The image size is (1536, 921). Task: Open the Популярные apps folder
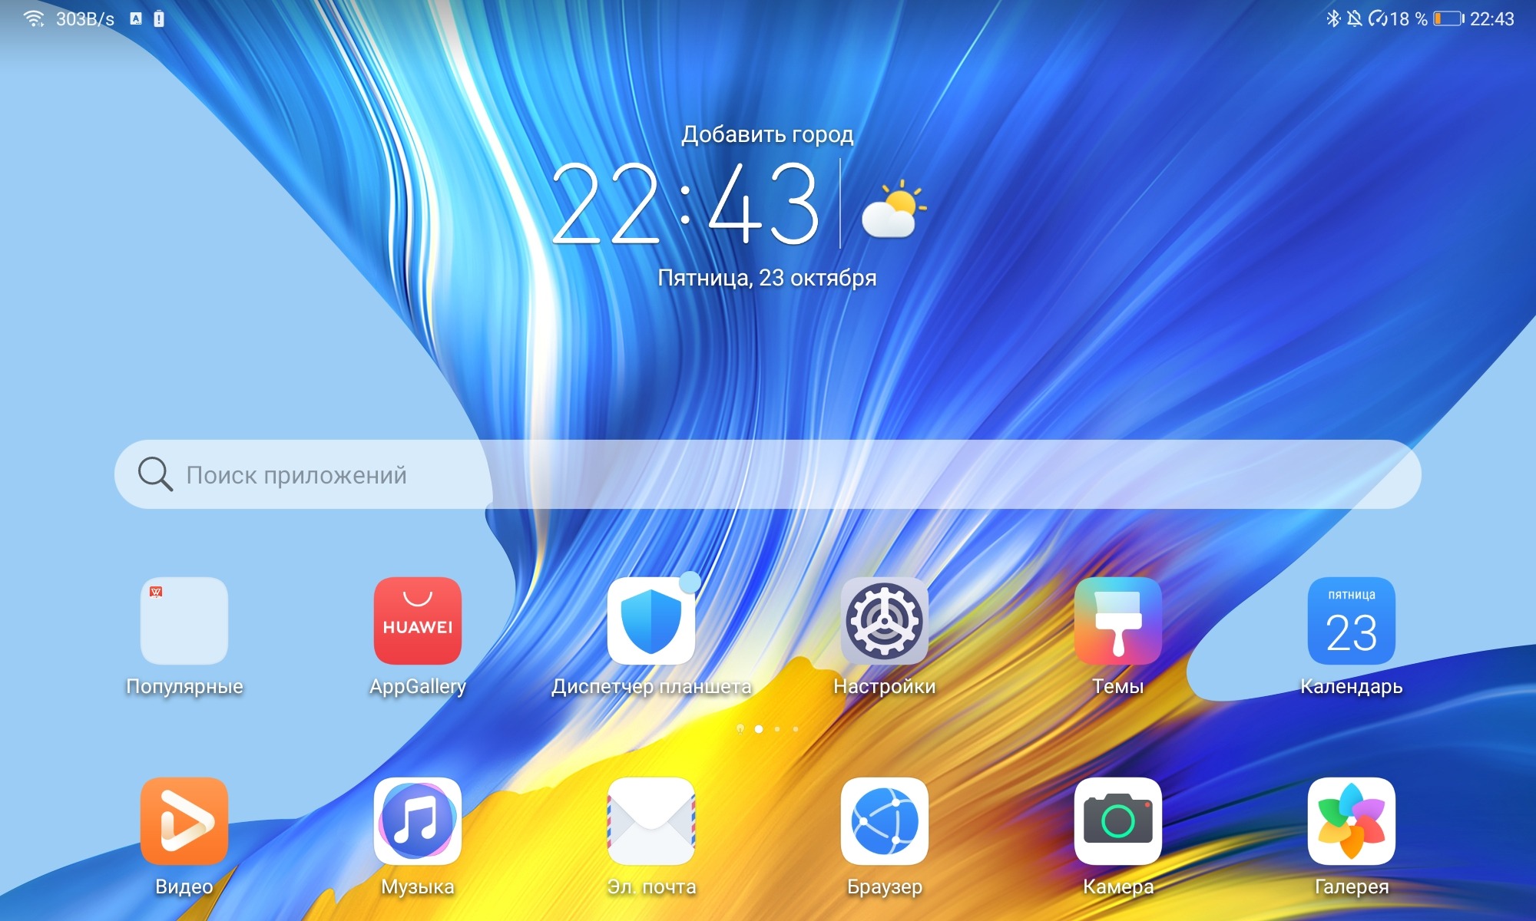(x=184, y=621)
